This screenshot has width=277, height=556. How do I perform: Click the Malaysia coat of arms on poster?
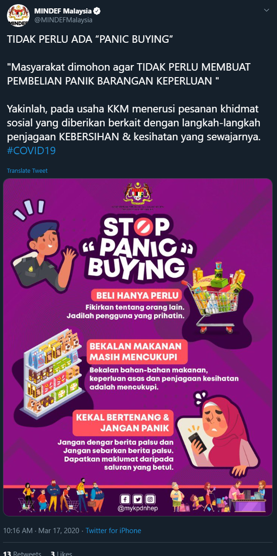[x=138, y=195]
